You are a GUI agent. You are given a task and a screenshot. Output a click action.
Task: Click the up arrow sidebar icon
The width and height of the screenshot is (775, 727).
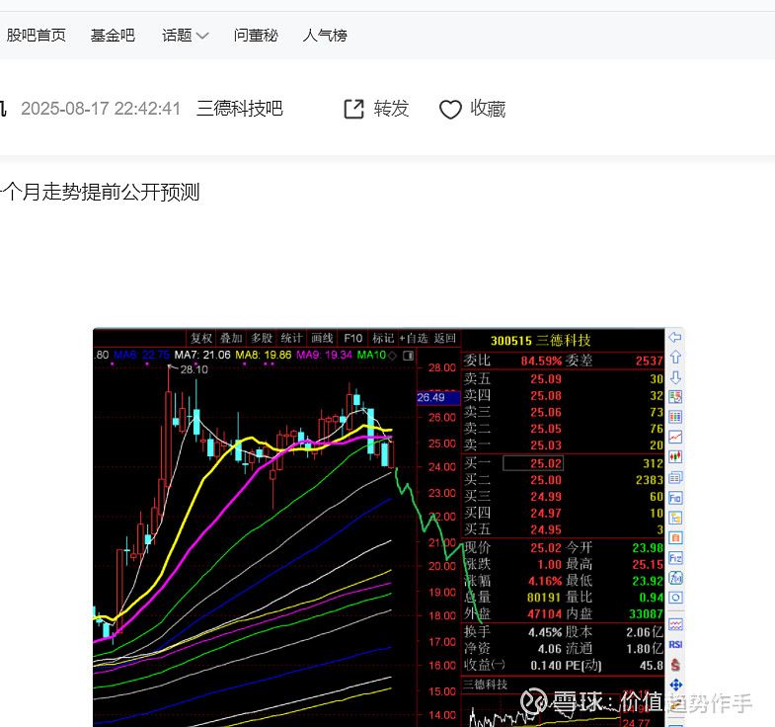(675, 357)
